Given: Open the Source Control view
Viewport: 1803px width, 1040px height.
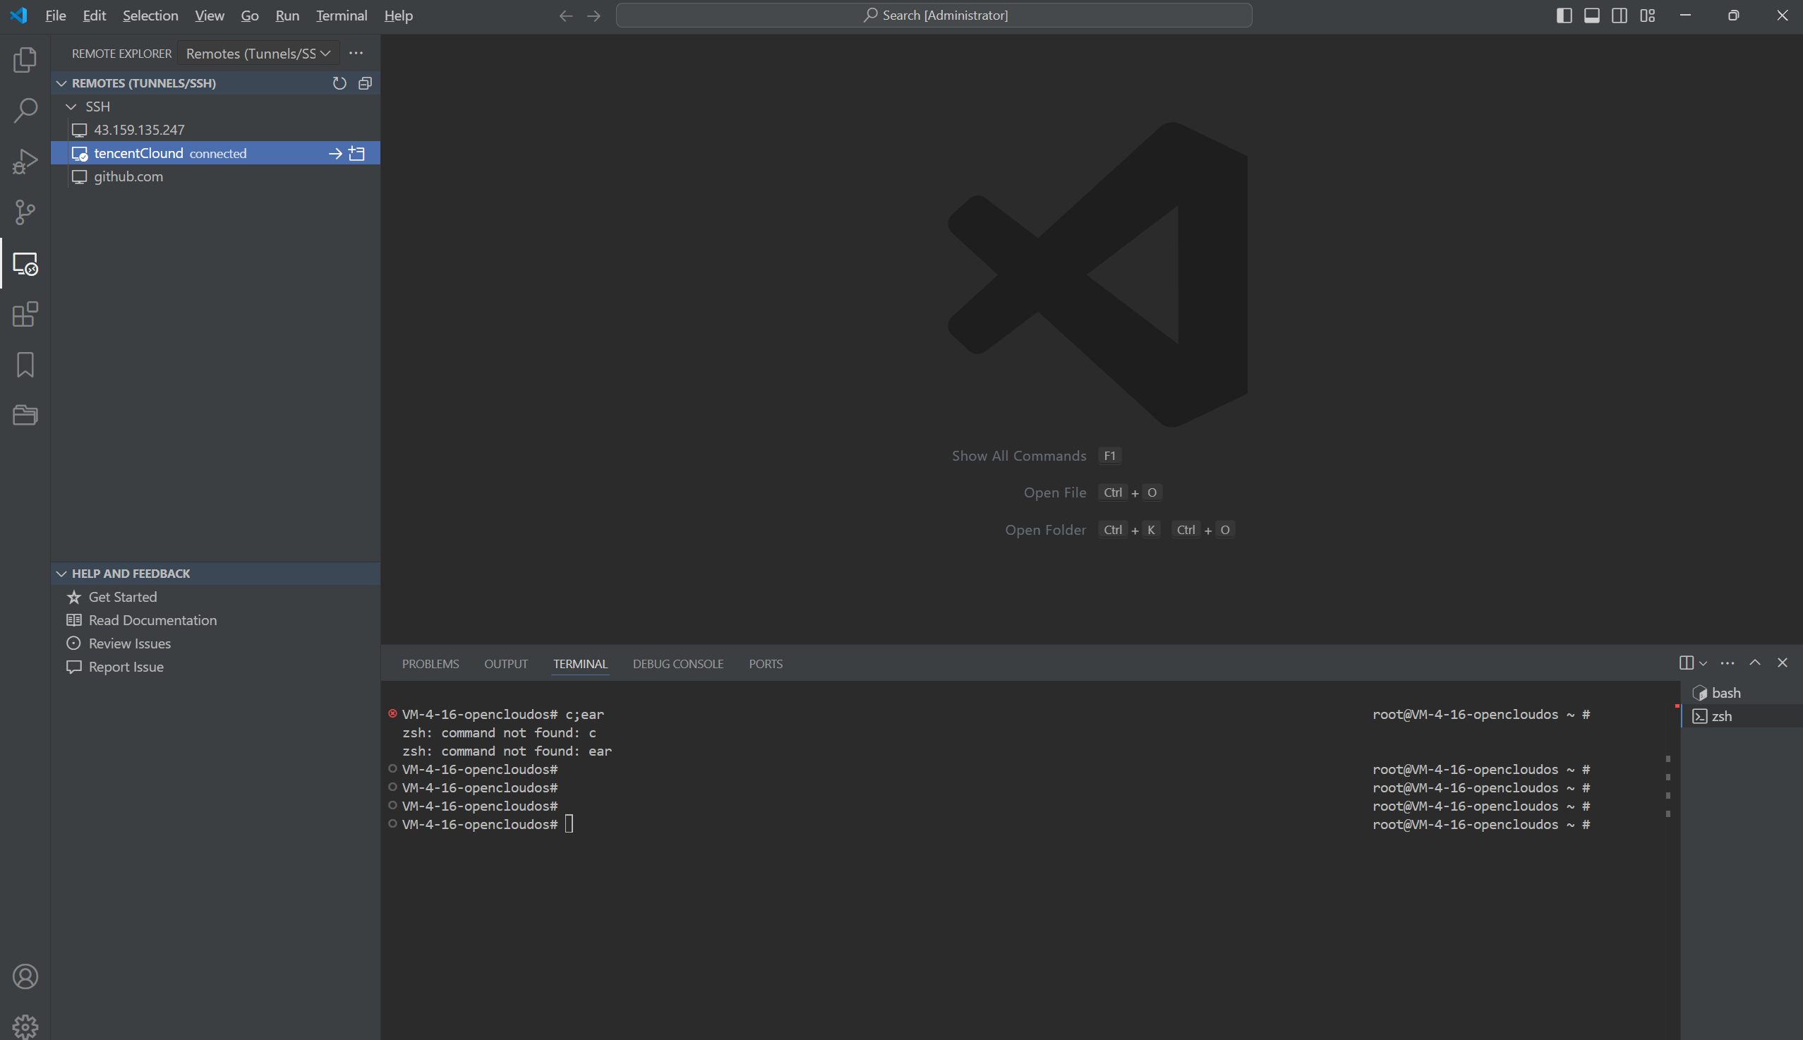Looking at the screenshot, I should pos(25,212).
